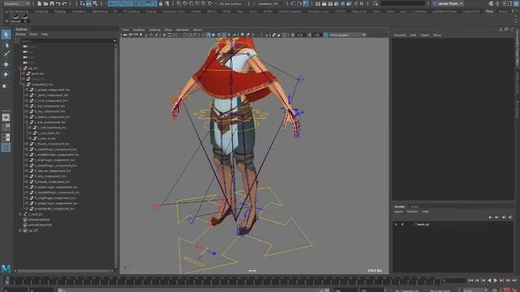The width and height of the screenshot is (520, 292).
Task: Click the current frame input field
Action: click(453, 281)
